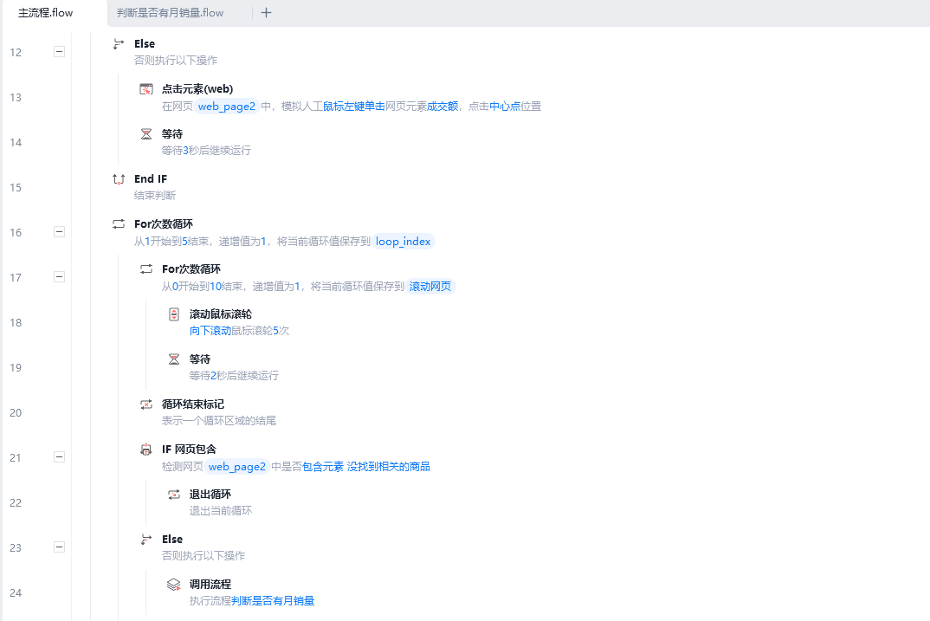This screenshot has width=930, height=621.
Task: Open the 判断是否有月销量 flow link on line 24
Action: [273, 601]
